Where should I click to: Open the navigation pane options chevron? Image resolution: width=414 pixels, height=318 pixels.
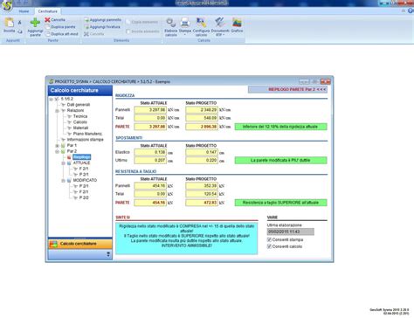[x=108, y=254]
